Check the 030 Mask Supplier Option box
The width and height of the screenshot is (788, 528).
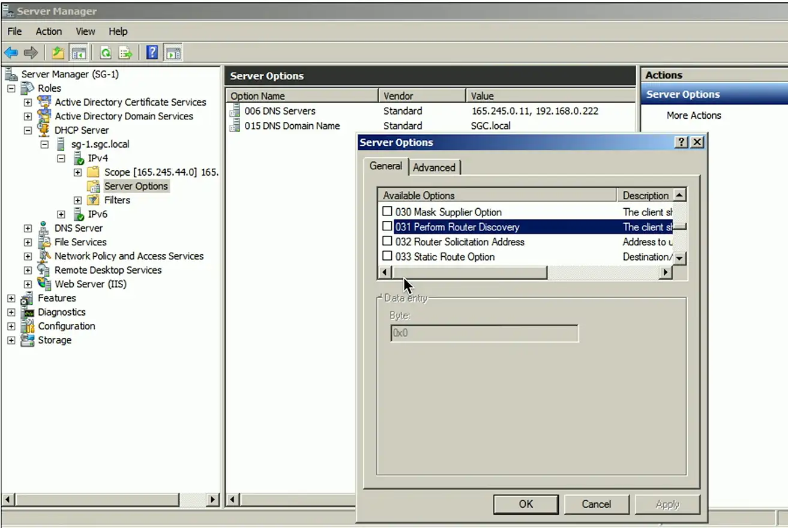pyautogui.click(x=388, y=212)
